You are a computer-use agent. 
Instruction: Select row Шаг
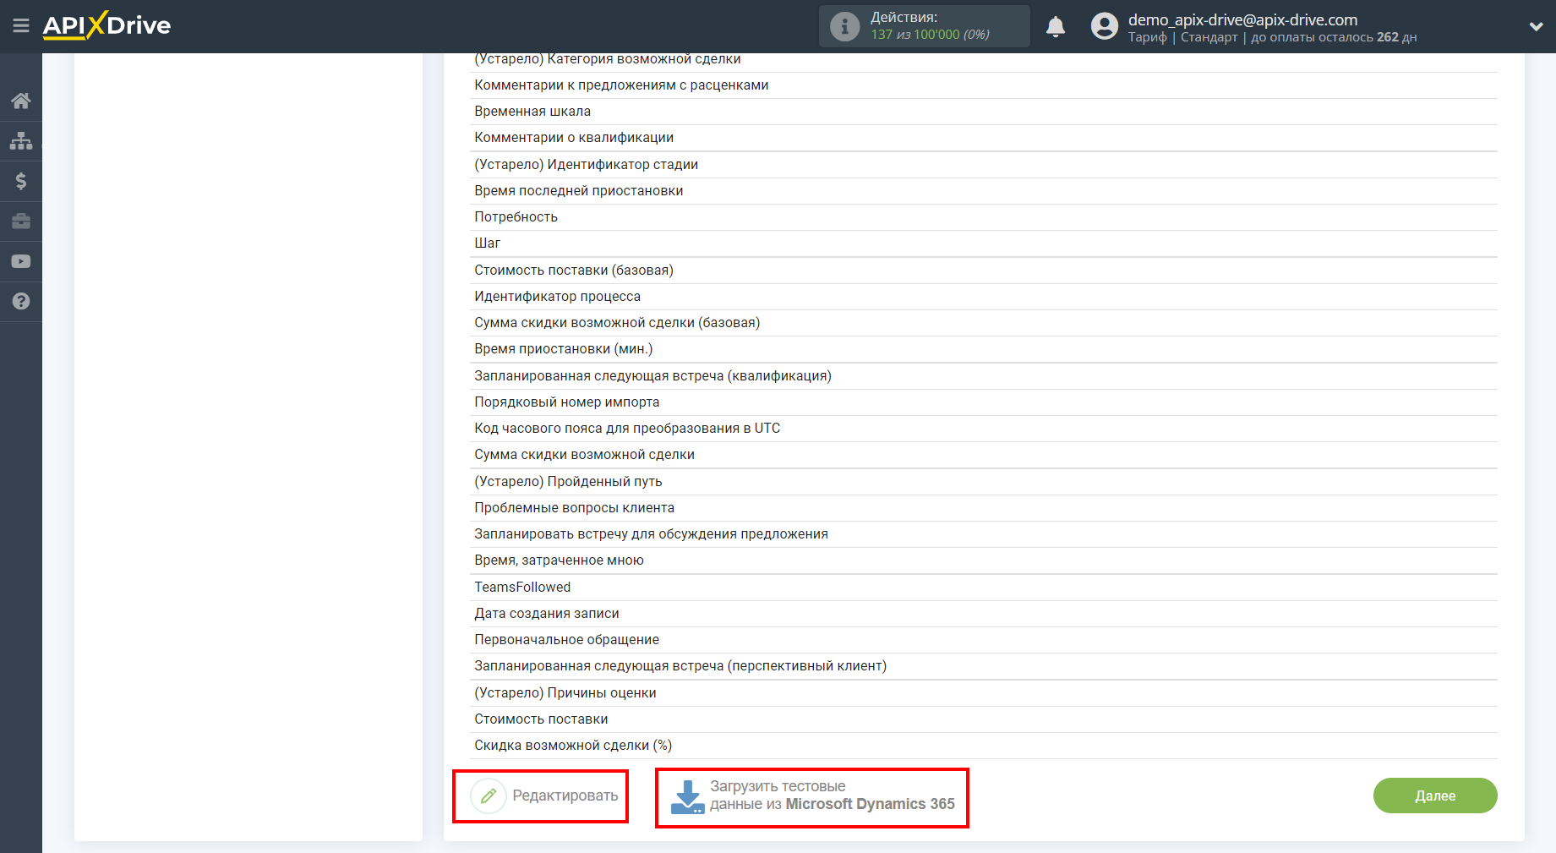click(984, 243)
